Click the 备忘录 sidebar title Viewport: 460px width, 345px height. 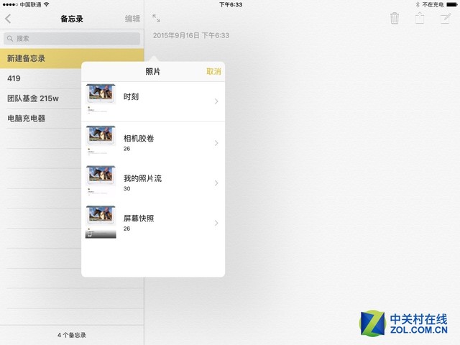click(72, 19)
